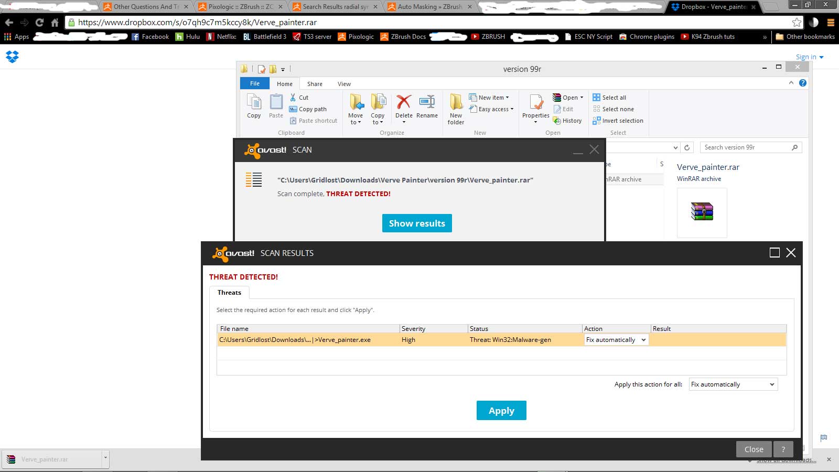Screen dimensions: 839x472
Task: Open the Other bookmarks folder
Action: click(x=805, y=37)
